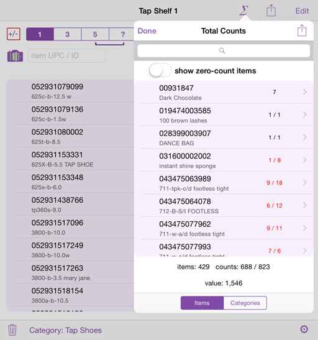Tap Dark Chocolate item name
318x340 pixels.
(180, 98)
